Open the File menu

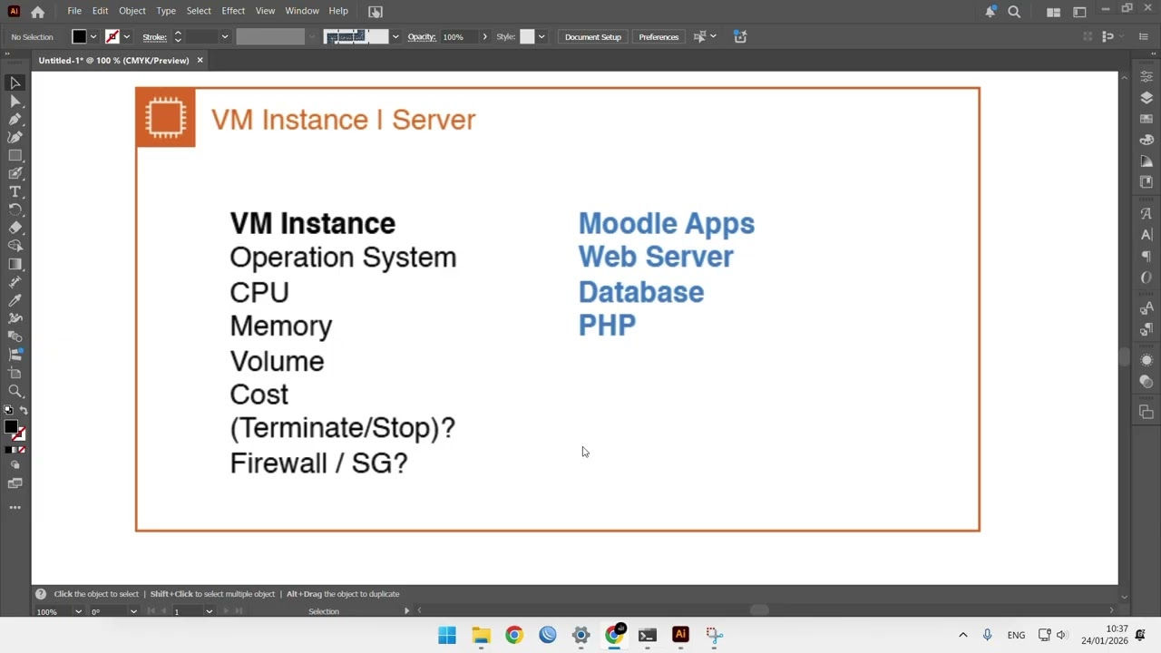(x=74, y=11)
